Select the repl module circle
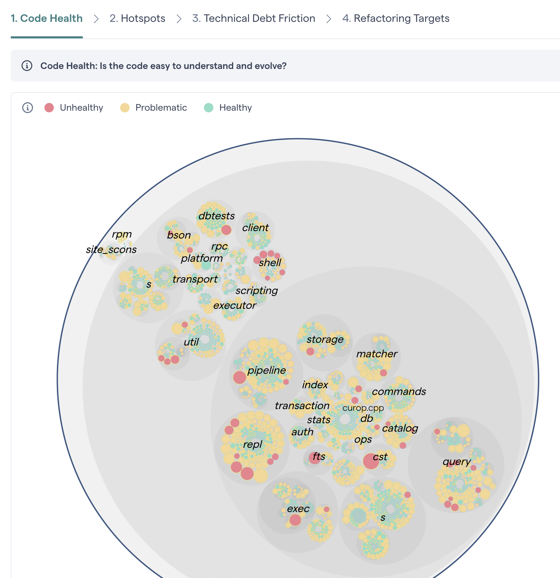The height and width of the screenshot is (578, 560). [x=252, y=444]
